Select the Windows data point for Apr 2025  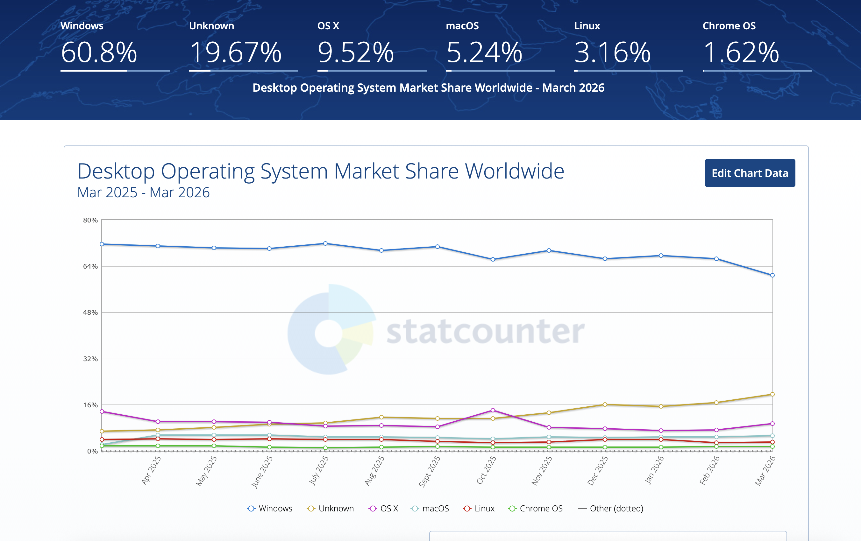[x=158, y=246]
